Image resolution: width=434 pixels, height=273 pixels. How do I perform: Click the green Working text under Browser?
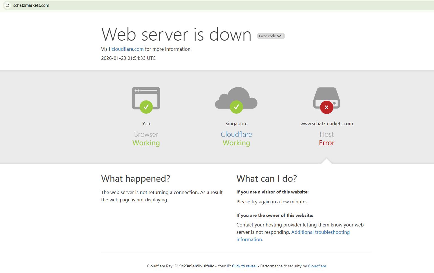[146, 143]
